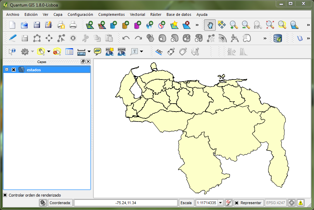Toggle visibility of estados layer
314x210 pixels.
coord(14,70)
